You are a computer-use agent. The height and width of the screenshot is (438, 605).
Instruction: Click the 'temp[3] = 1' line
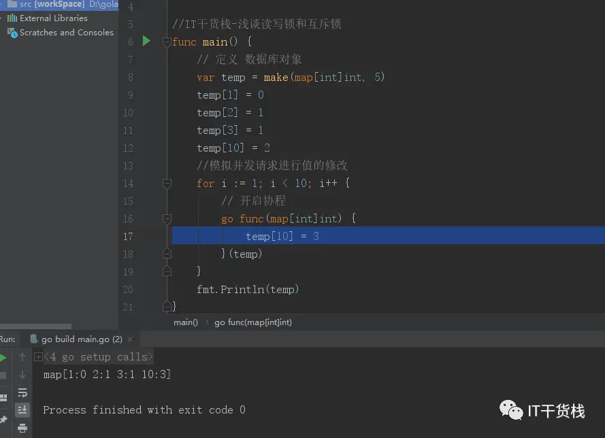(230, 131)
